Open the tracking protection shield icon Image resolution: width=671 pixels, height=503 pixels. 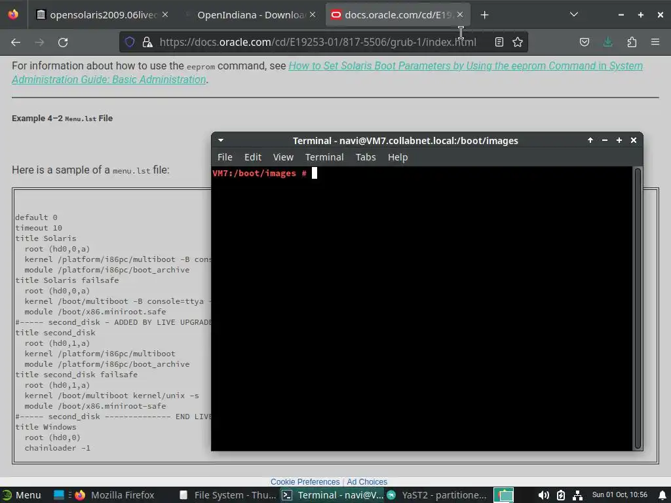(130, 42)
